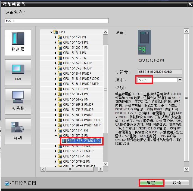Click the tree horizontal scrollbar thumb
Viewport: 193px width, 191px height.
tap(70, 169)
